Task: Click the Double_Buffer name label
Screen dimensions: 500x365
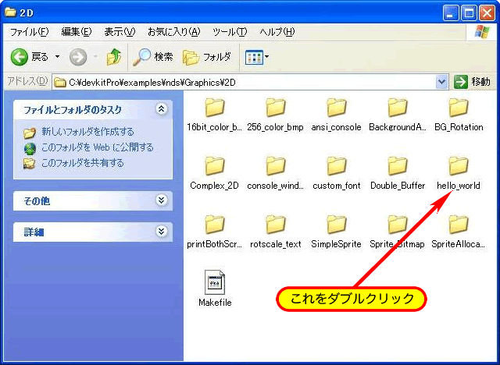Action: coord(398,186)
